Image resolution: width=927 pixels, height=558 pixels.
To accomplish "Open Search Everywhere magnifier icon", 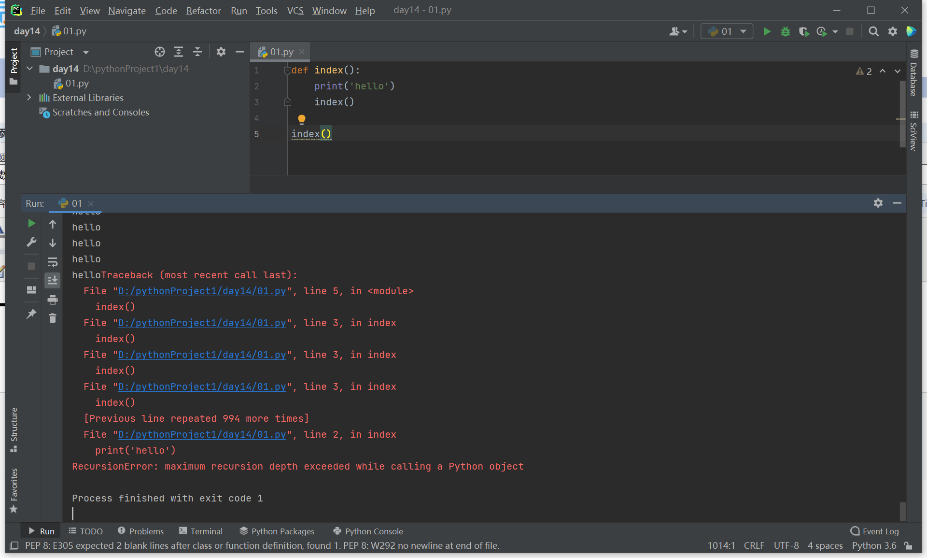I will click(873, 32).
